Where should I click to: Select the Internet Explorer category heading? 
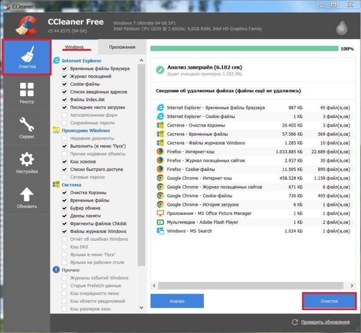pyautogui.click(x=82, y=61)
